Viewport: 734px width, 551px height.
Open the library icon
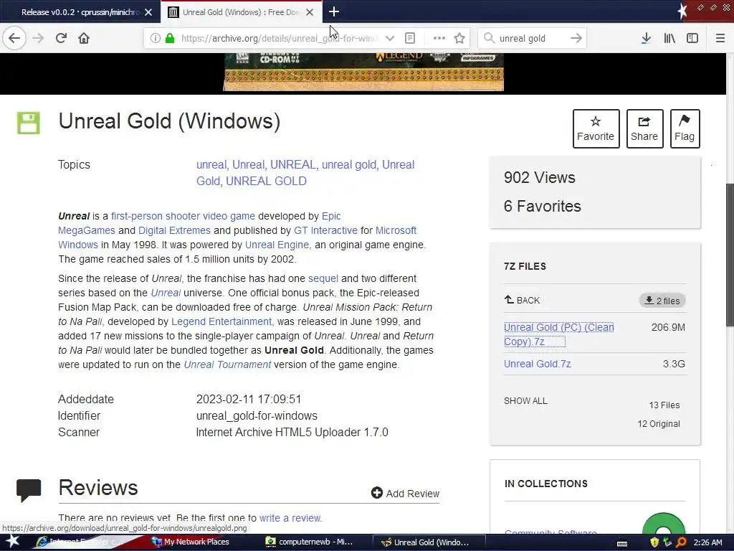pos(669,38)
